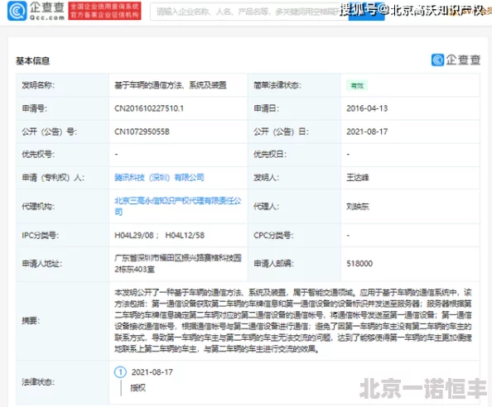Select agent name 刘映东
This screenshot has width=492, height=407.
pyautogui.click(x=357, y=207)
